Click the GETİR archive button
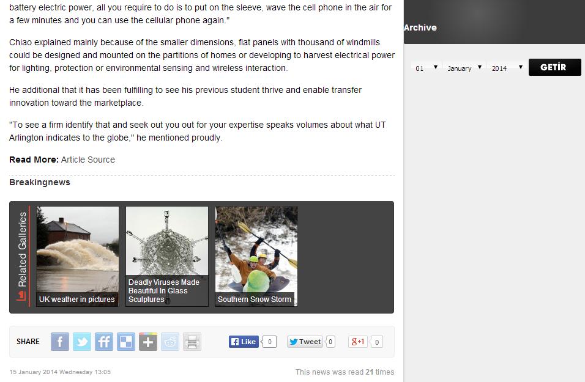585x382 pixels. coord(555,67)
